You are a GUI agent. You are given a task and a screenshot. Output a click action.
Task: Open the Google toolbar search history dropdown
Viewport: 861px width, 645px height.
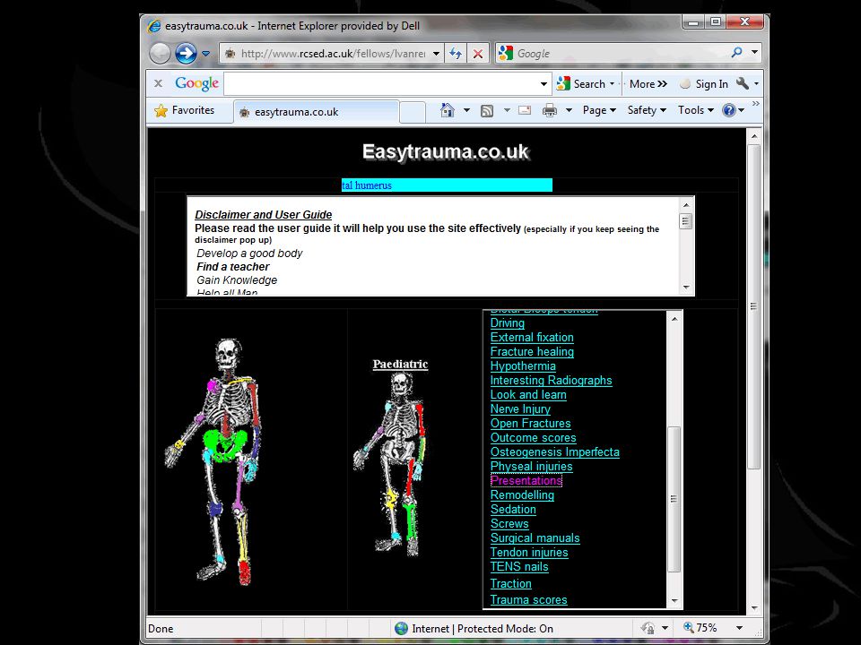[544, 84]
